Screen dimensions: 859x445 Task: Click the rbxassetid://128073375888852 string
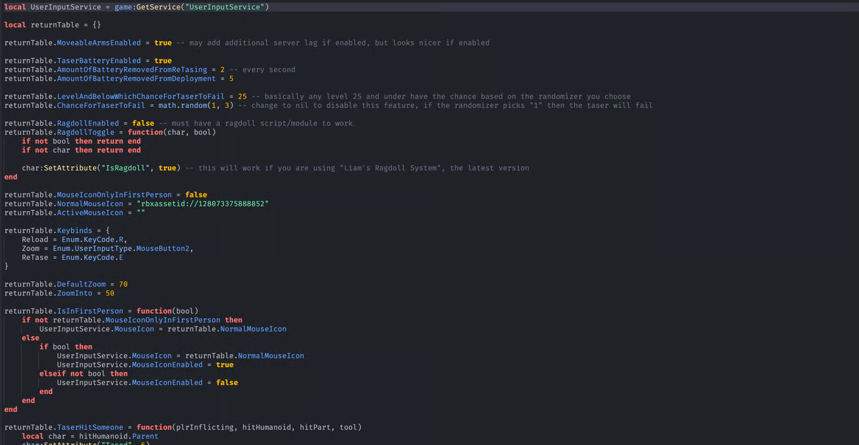coord(203,204)
